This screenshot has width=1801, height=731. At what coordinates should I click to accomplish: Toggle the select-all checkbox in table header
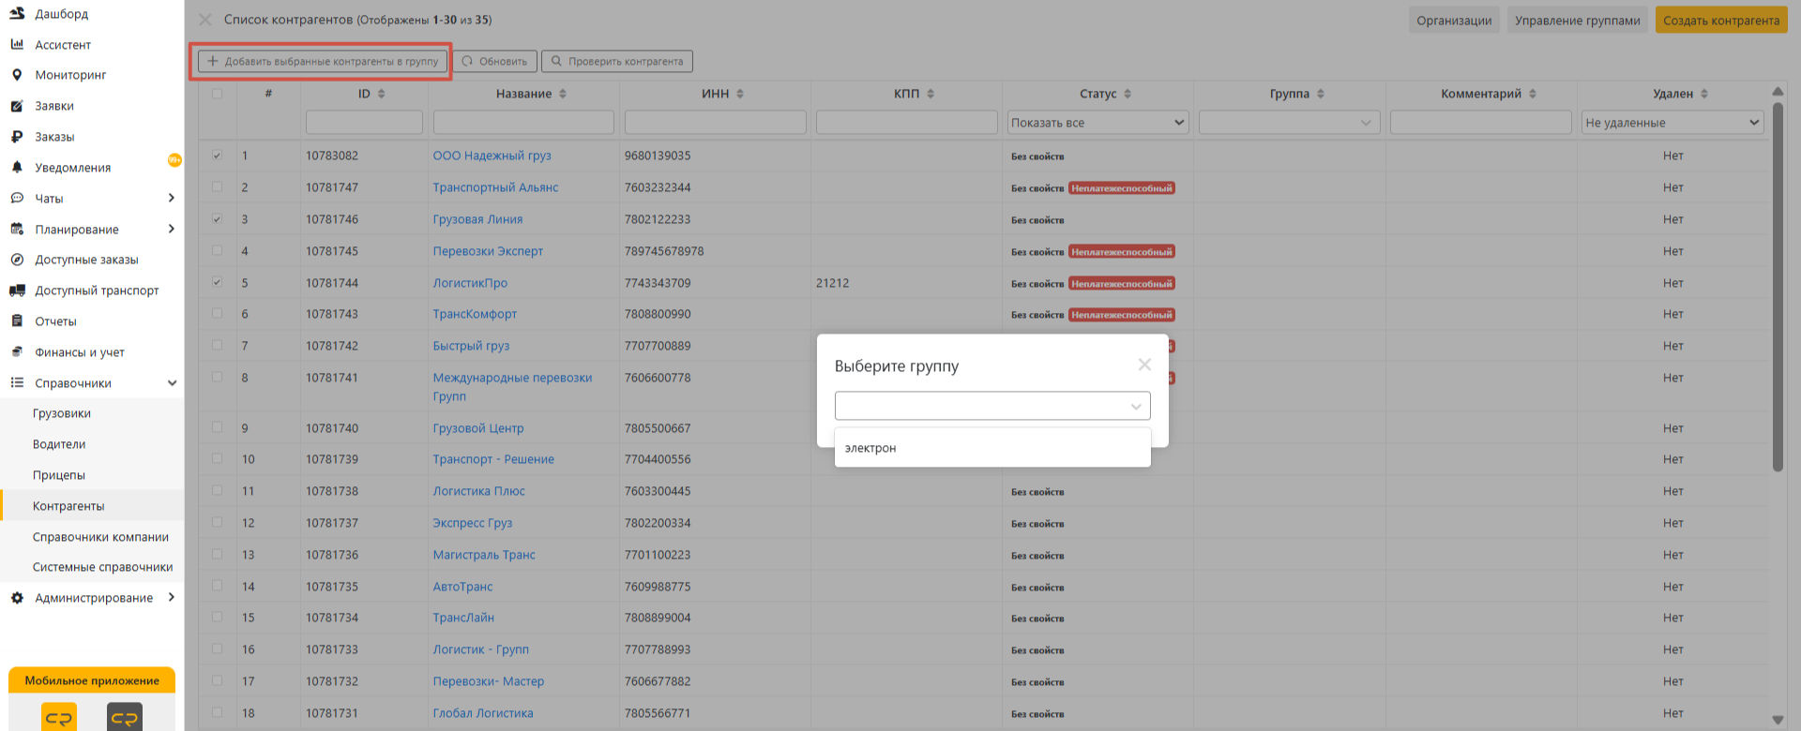pos(218,94)
